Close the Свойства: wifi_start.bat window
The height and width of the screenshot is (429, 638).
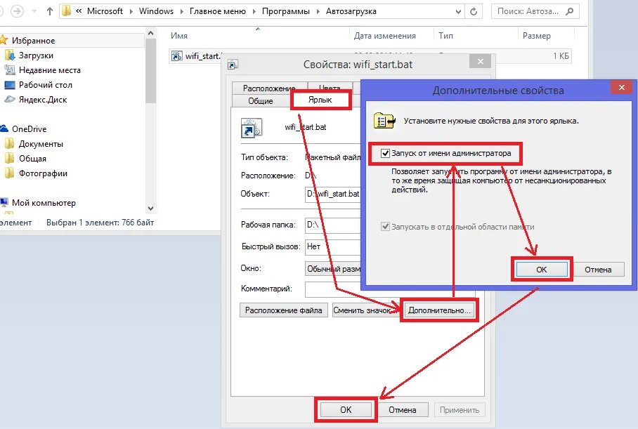coord(481,61)
